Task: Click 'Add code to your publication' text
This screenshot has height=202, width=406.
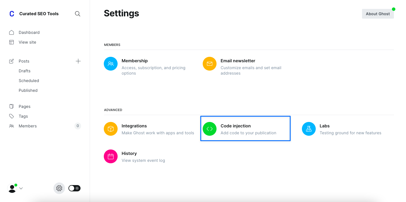Action: point(248,133)
